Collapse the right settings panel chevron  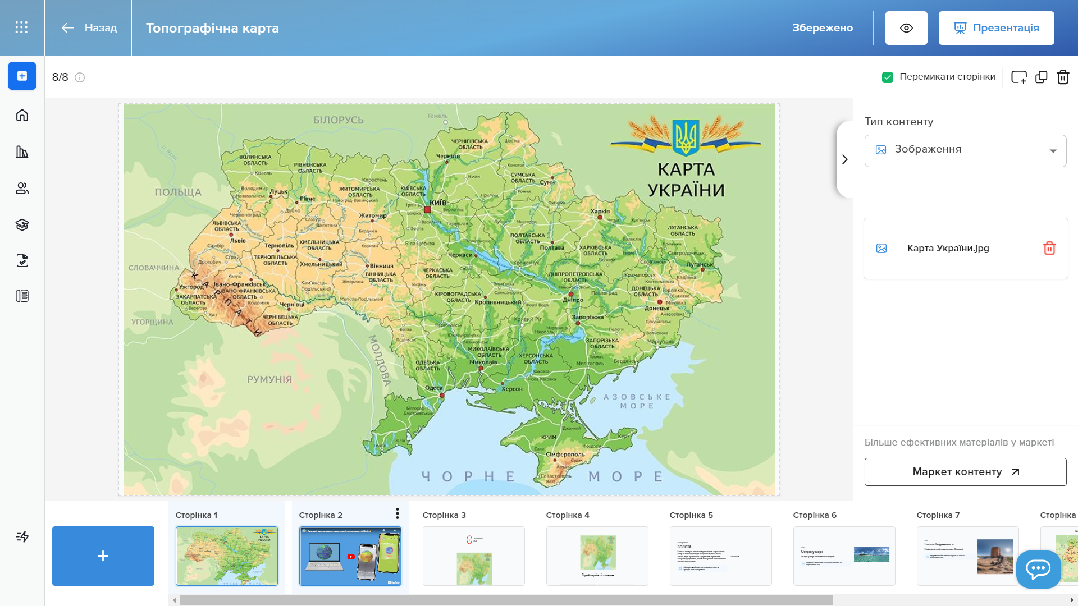click(x=844, y=159)
